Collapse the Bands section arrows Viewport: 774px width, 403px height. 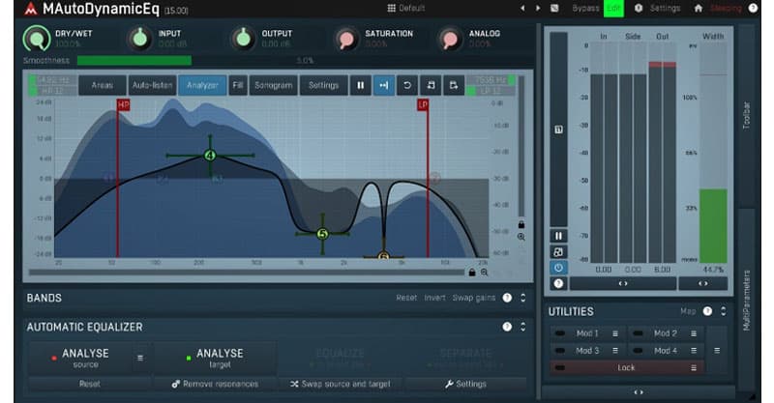[522, 298]
